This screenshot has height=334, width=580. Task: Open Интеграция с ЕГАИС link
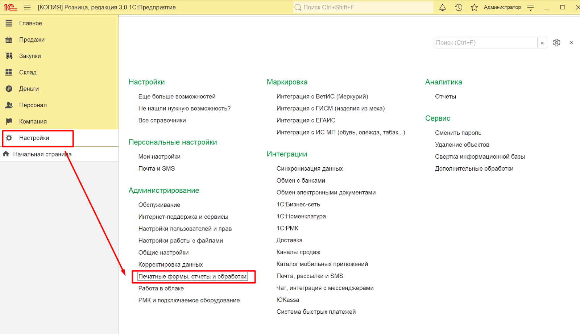pos(306,120)
